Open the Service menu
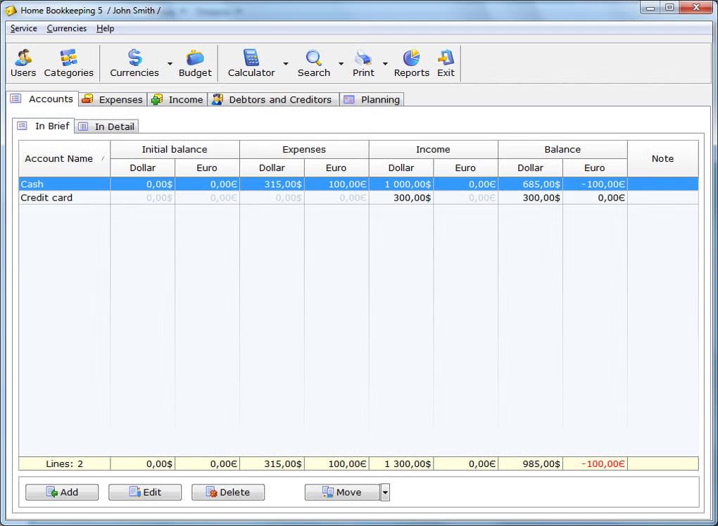Screen dimensions: 718x526 pyautogui.click(x=24, y=28)
